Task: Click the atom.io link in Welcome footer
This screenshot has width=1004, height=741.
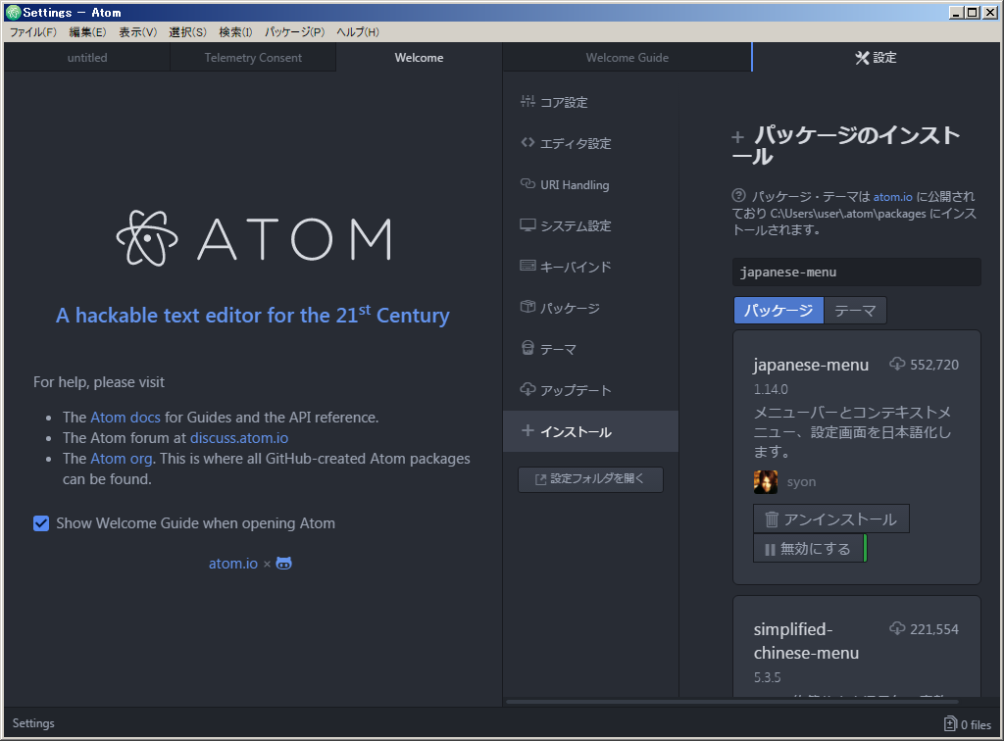Action: [x=233, y=564]
